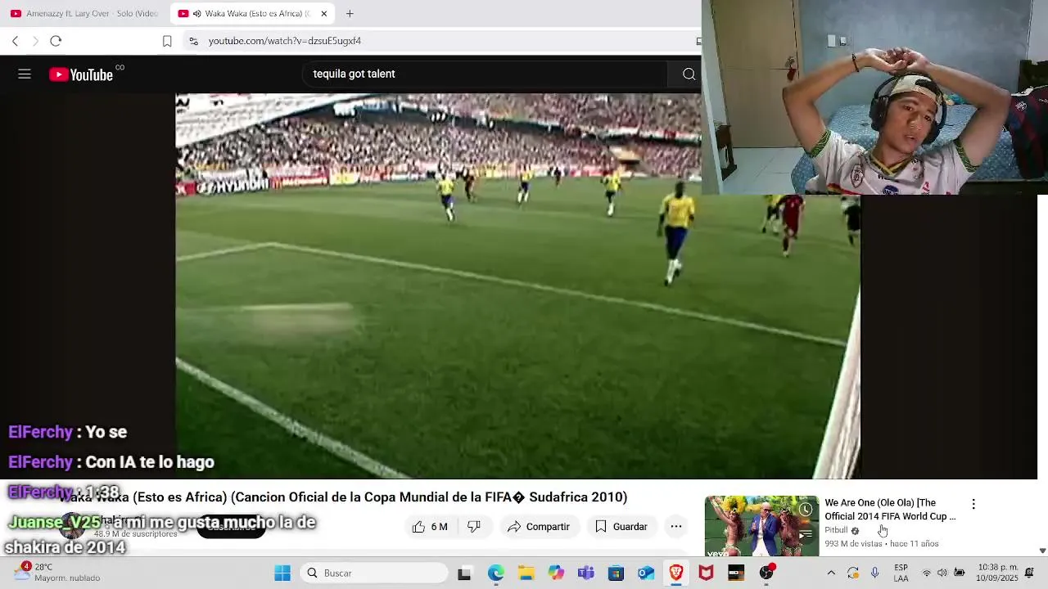Launch Microsoft Edge from the taskbar

point(496,573)
